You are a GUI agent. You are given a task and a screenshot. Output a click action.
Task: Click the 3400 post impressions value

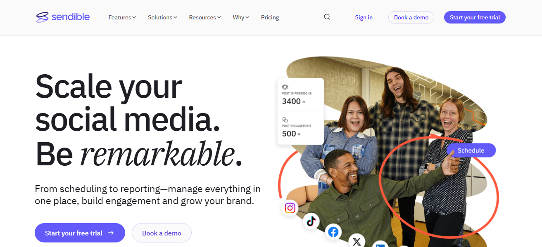(x=291, y=101)
